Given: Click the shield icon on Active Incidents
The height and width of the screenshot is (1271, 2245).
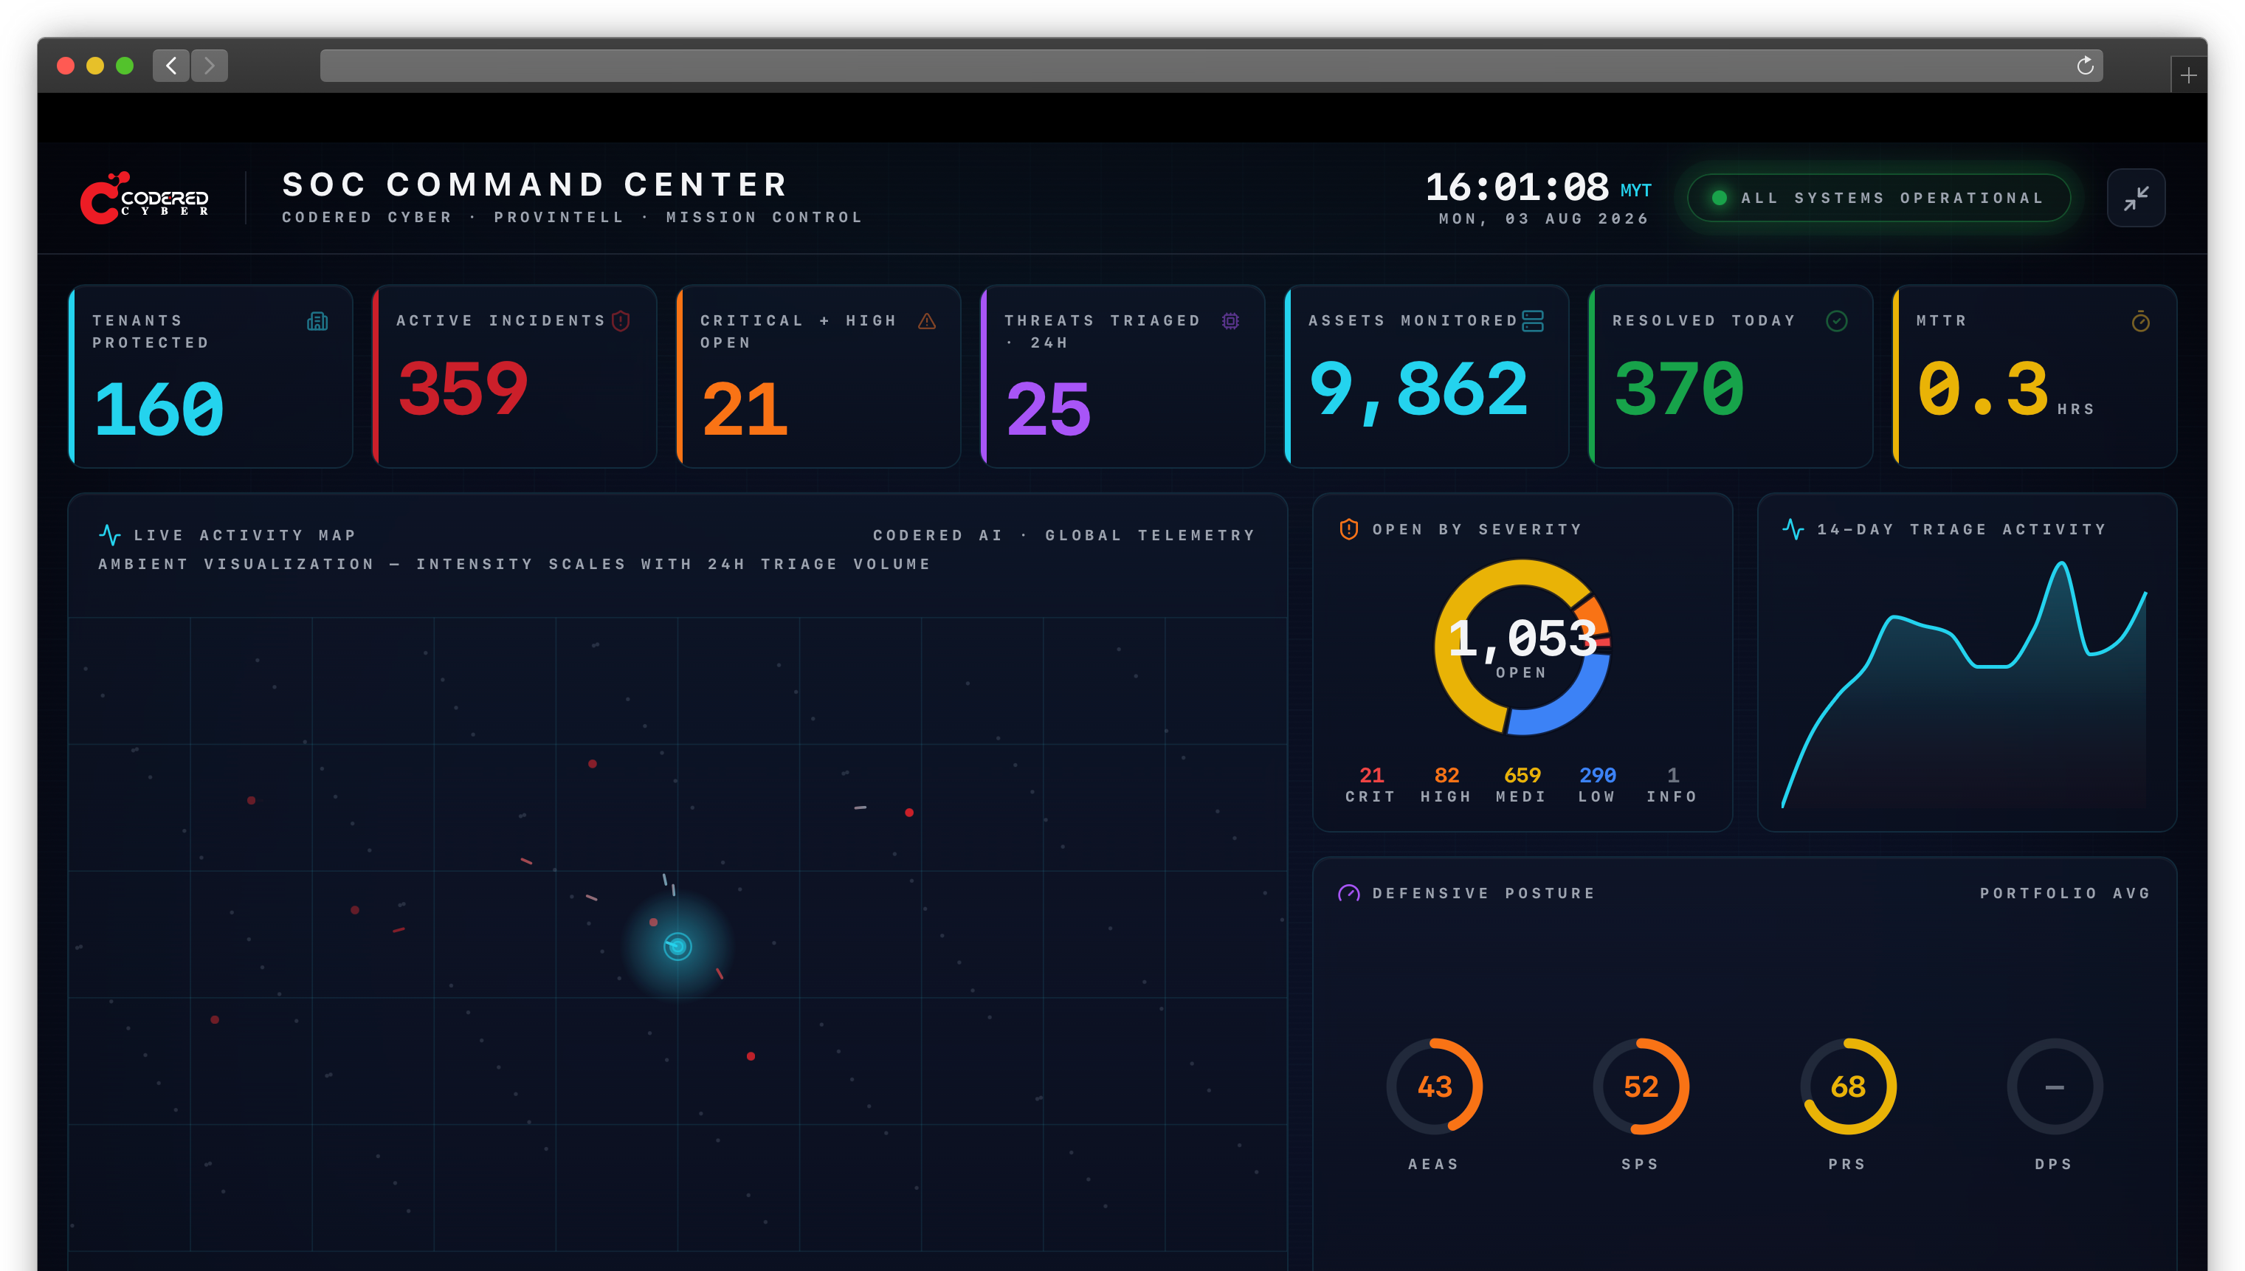Looking at the screenshot, I should coord(621,321).
